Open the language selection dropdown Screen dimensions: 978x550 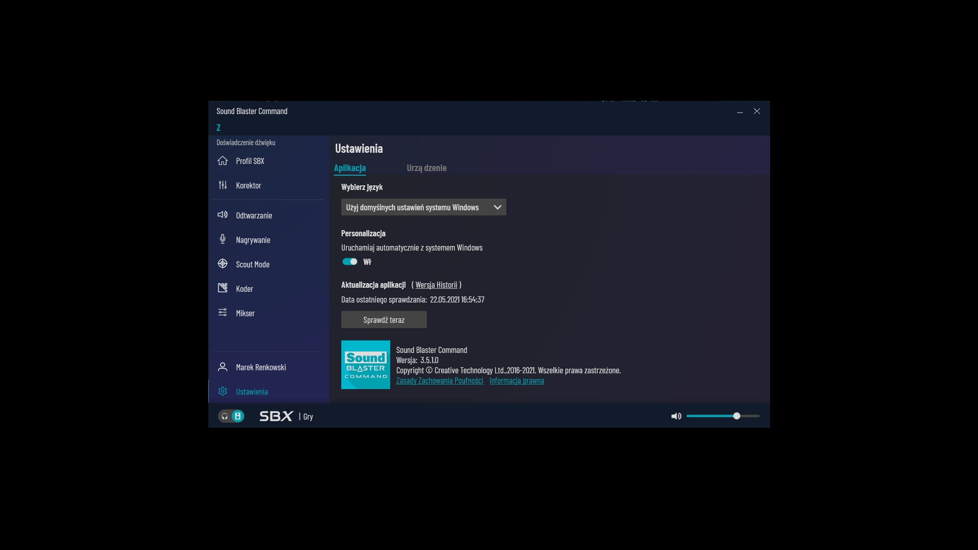[424, 207]
